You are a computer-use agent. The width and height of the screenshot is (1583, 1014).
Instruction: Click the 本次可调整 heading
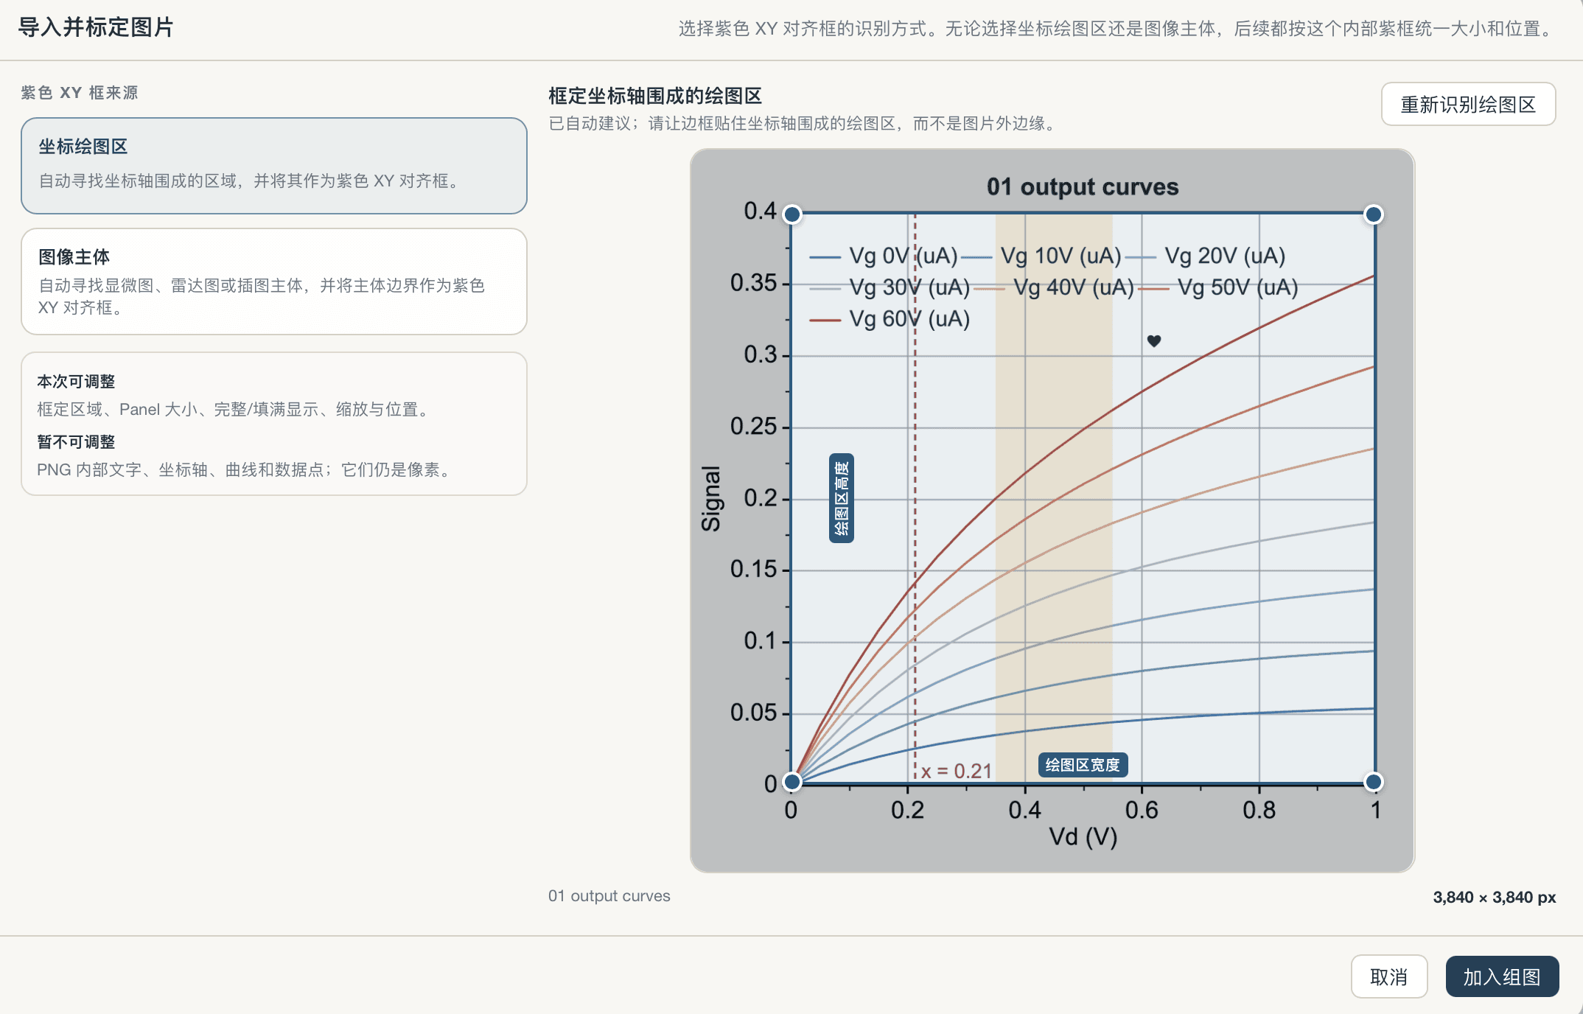pos(76,382)
